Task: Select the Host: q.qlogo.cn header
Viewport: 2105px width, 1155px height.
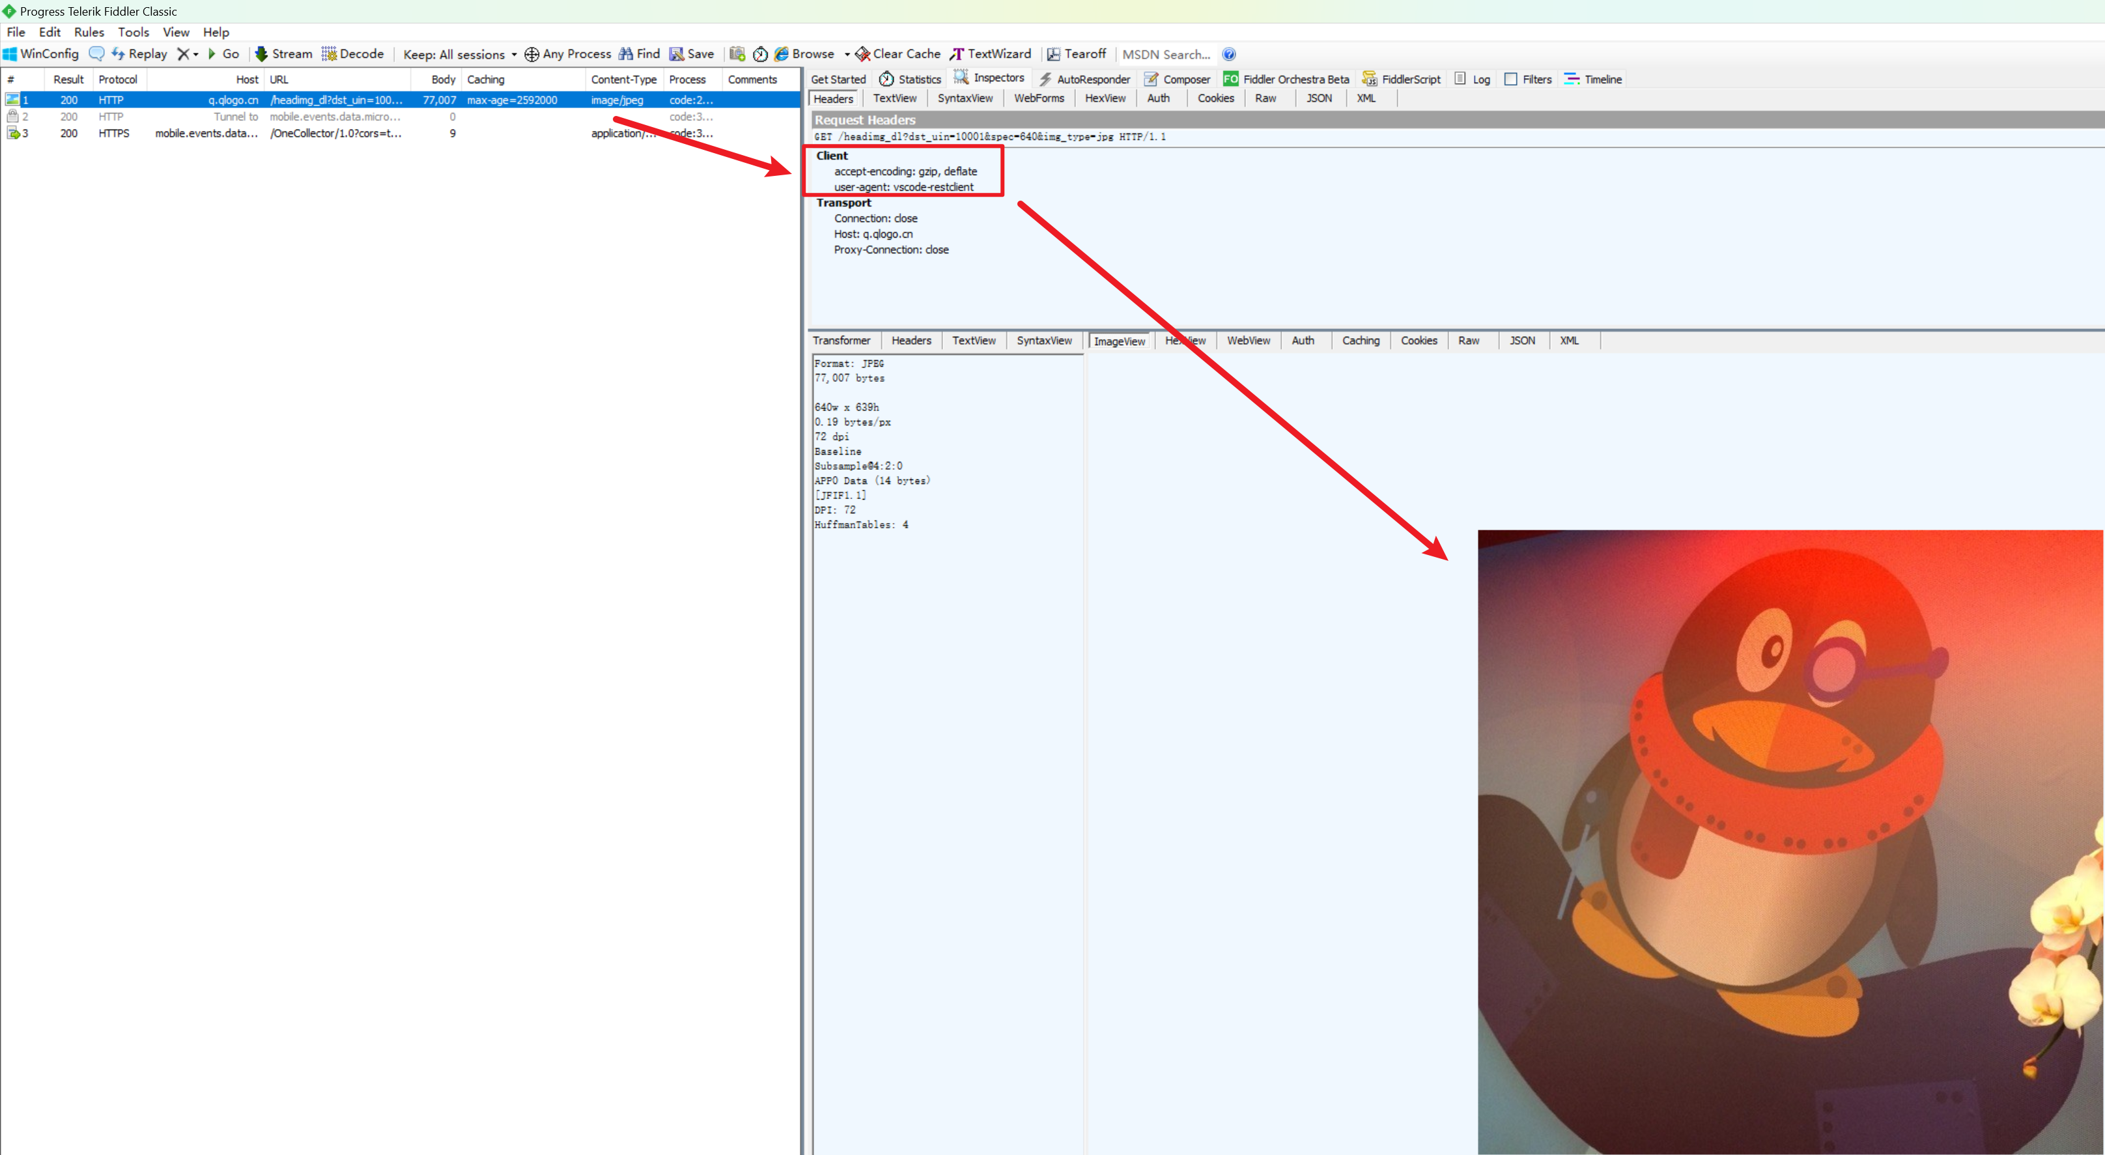Action: point(873,234)
